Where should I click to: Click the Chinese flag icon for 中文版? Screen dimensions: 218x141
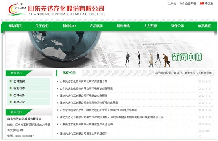[202, 3]
